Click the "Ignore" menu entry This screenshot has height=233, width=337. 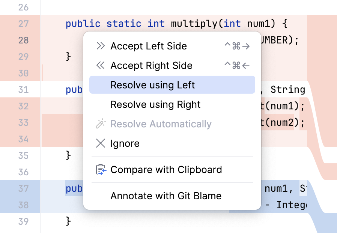click(125, 143)
